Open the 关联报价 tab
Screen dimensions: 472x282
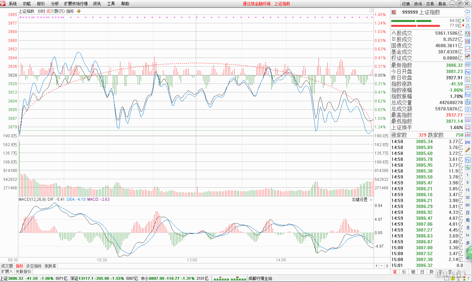tap(24, 272)
